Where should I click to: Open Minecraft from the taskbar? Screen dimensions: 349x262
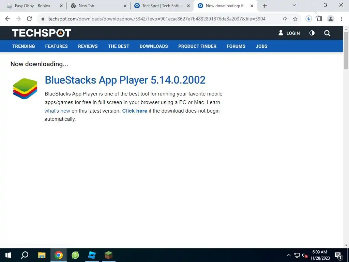coord(109,255)
